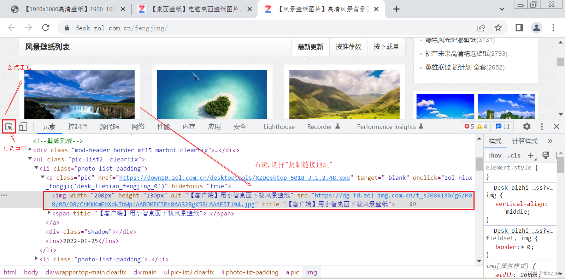Viewport: 565px width, 279px height.
Task: Go back to previous page
Action: click(12, 28)
